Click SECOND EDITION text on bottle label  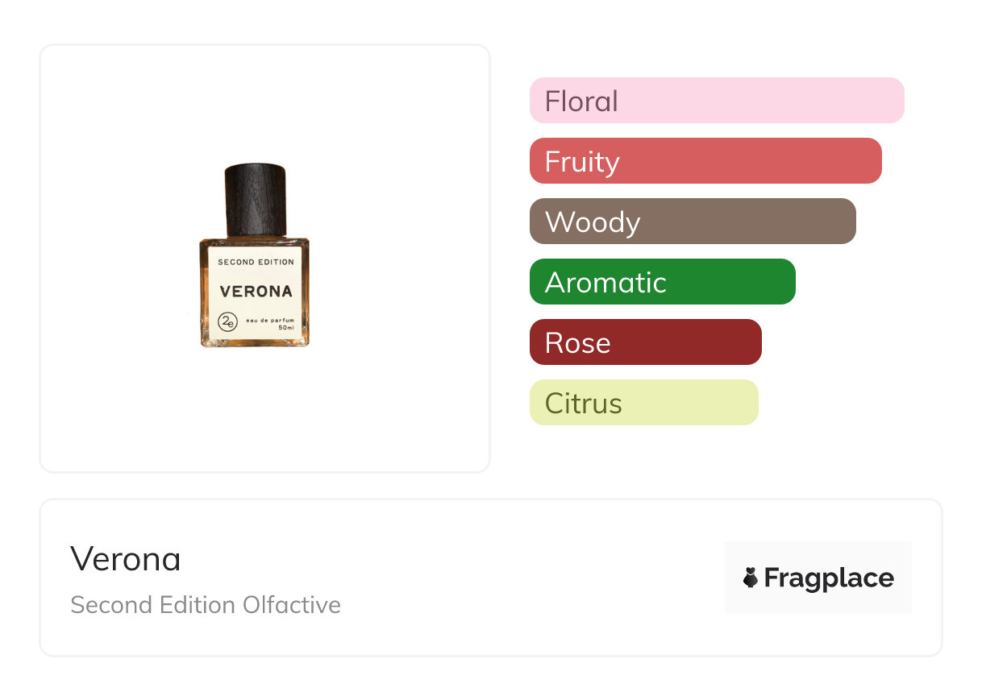(256, 262)
